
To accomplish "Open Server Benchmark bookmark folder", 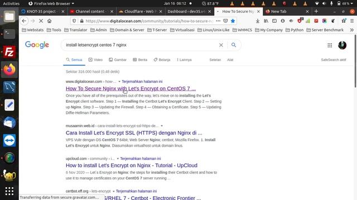I will pos(325,30).
